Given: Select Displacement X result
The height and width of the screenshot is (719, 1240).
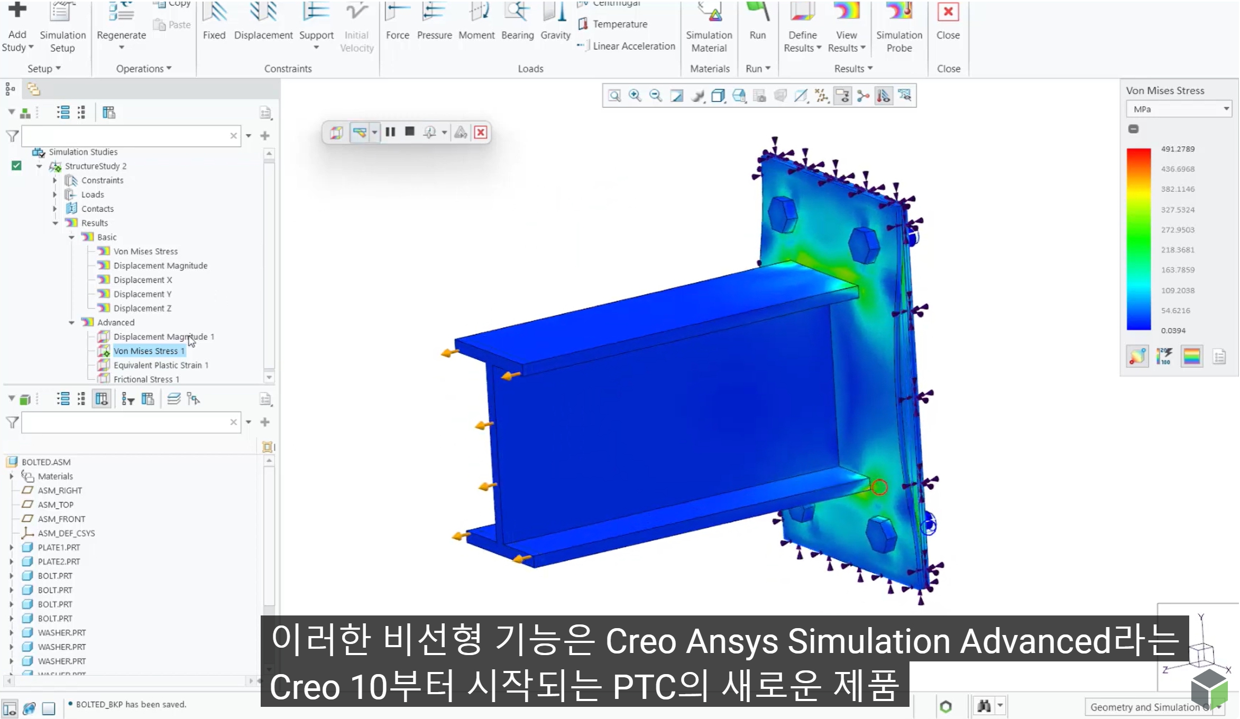Looking at the screenshot, I should coord(143,280).
